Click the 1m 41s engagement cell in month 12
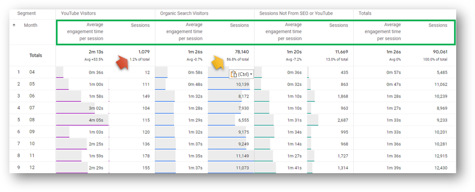The width and height of the screenshot is (475, 192). 295,168
